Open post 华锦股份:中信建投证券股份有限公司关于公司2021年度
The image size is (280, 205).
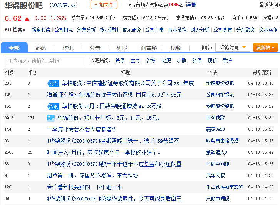[x=128, y=83]
